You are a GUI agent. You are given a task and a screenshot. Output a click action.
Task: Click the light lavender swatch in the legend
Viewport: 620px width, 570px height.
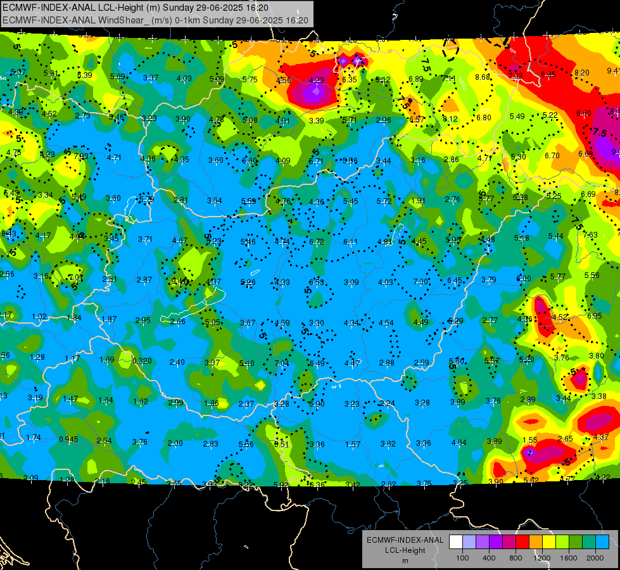click(x=469, y=542)
